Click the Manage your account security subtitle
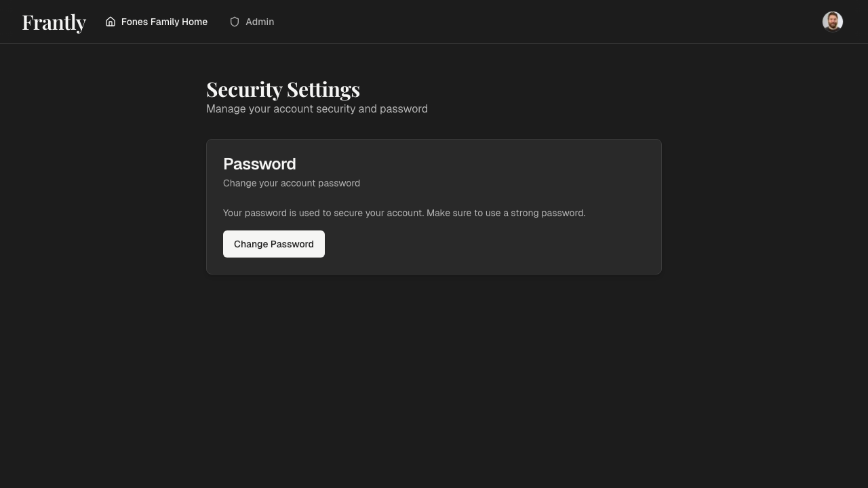The height and width of the screenshot is (488, 868). tap(317, 108)
